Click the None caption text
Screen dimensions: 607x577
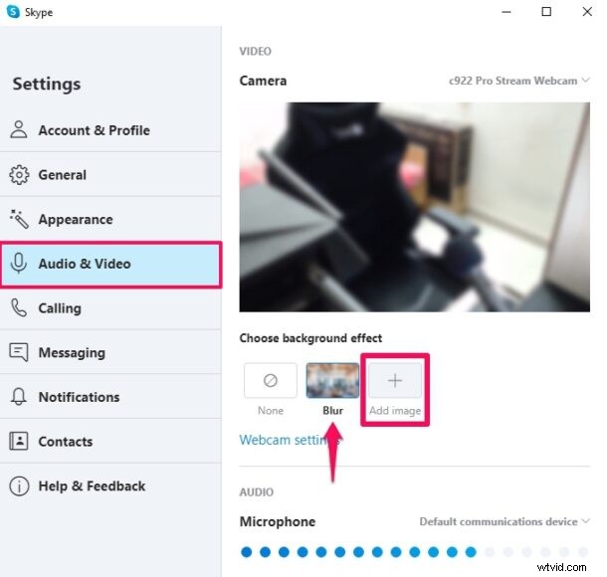[271, 410]
